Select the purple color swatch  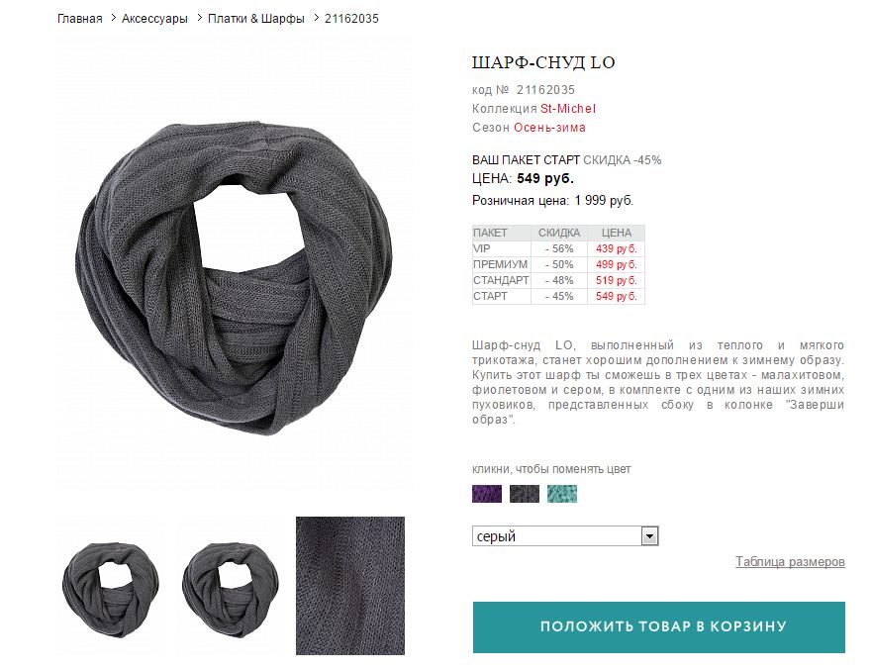[487, 494]
